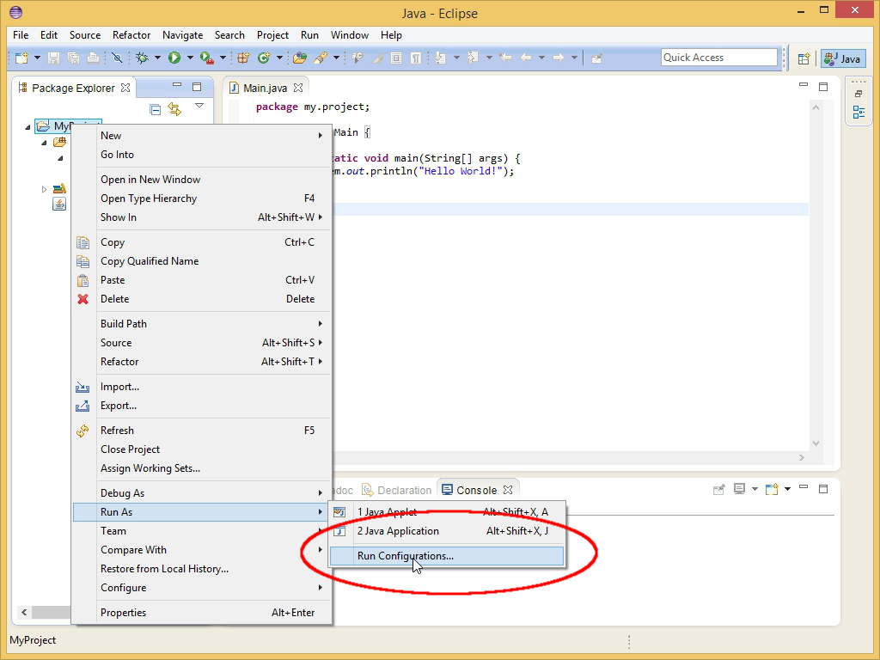880x660 pixels.
Task: Click the Print toolbar icon
Action: tap(94, 58)
